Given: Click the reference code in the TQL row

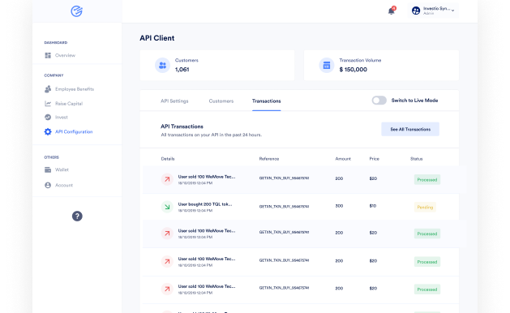Looking at the screenshot, I should pos(284,206).
